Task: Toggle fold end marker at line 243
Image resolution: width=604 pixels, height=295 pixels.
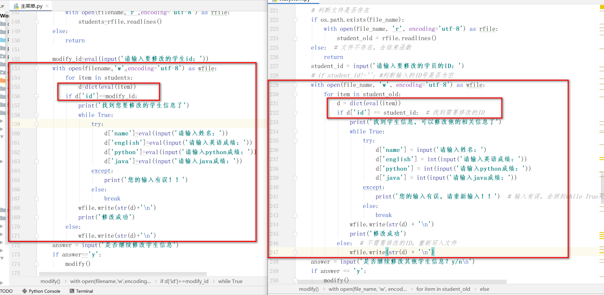Action: click(295, 215)
